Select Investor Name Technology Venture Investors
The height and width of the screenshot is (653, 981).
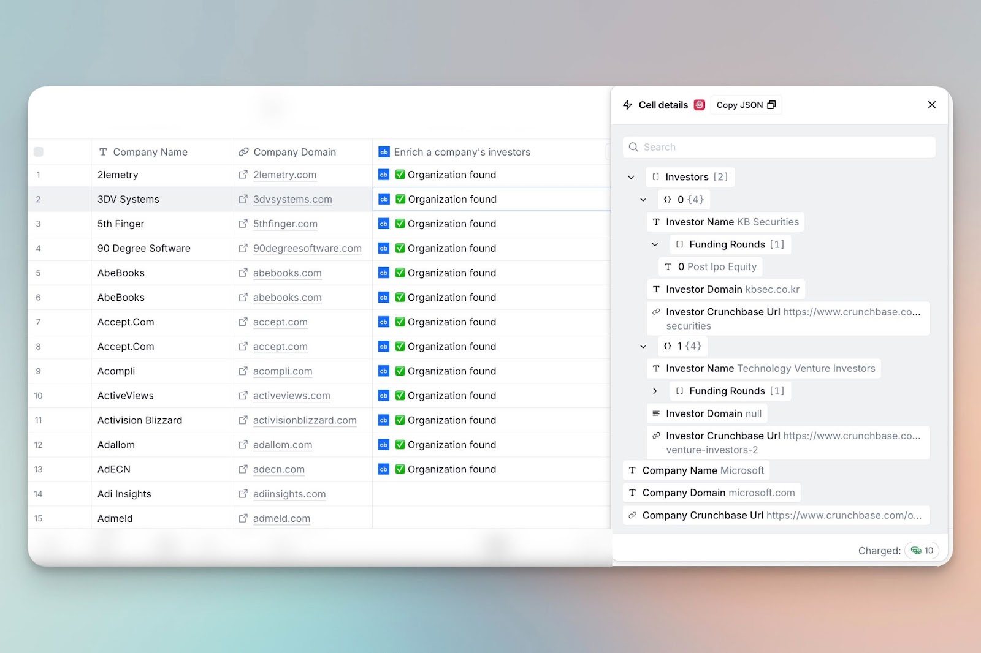[764, 368]
